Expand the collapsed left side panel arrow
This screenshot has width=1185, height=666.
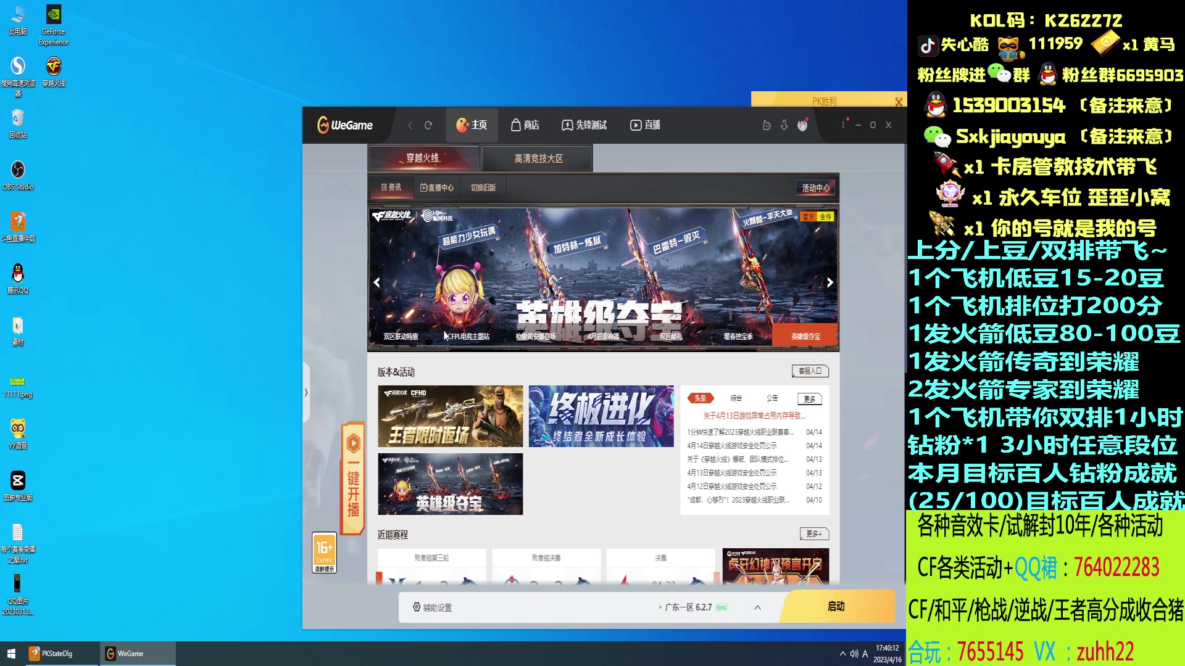click(306, 392)
